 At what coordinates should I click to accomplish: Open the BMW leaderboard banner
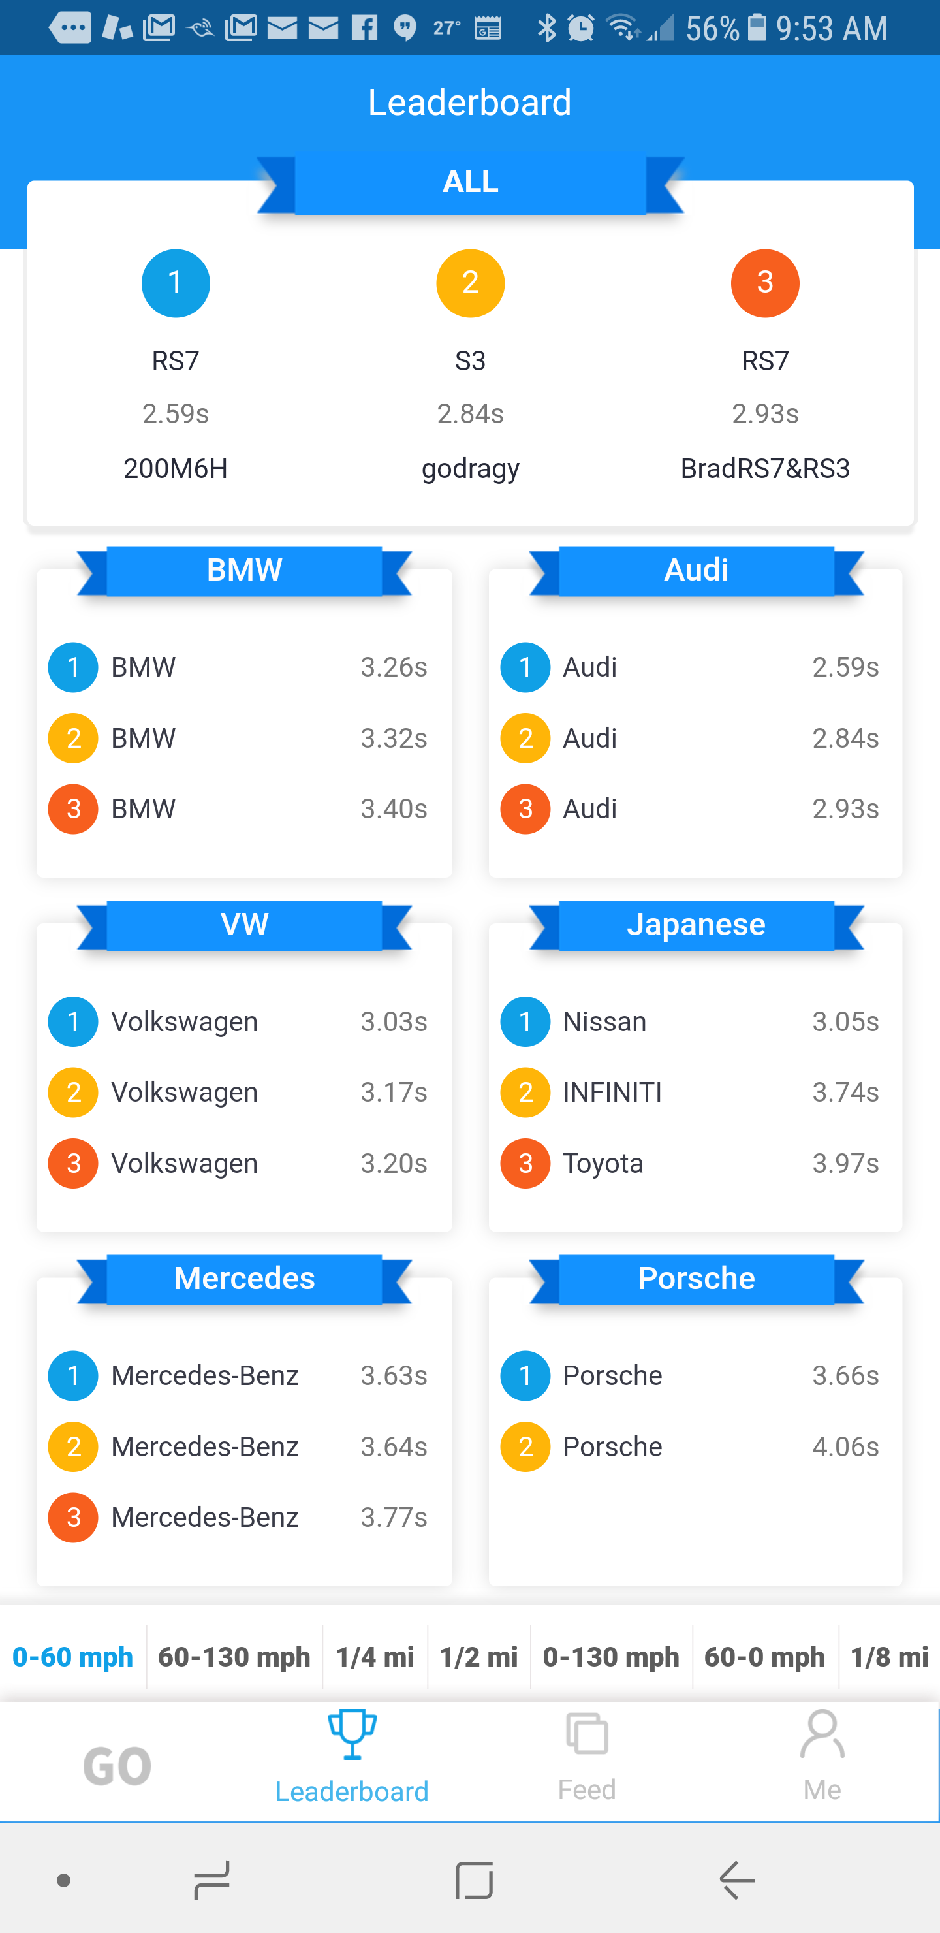click(245, 570)
